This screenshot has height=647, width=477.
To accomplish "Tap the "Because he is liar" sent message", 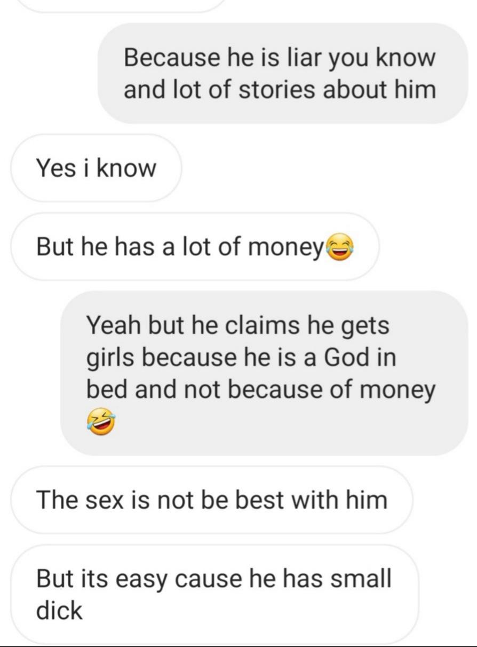I will coord(283,73).
